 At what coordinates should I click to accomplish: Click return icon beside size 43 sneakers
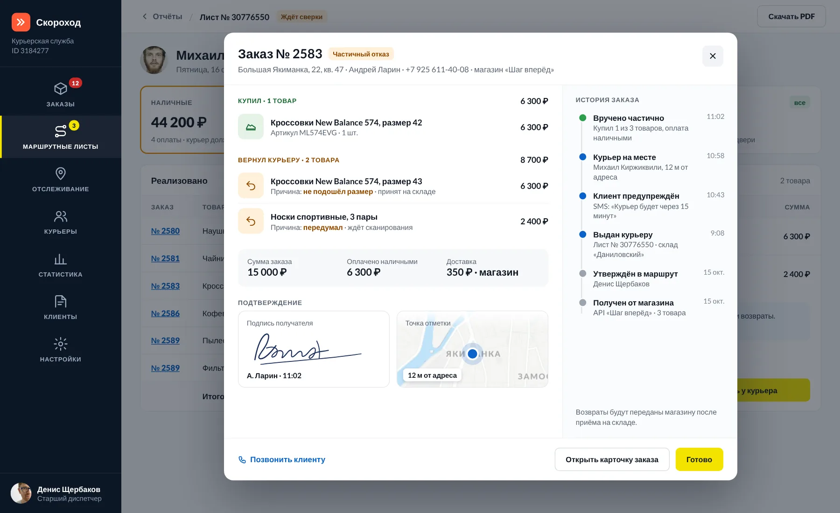251,186
